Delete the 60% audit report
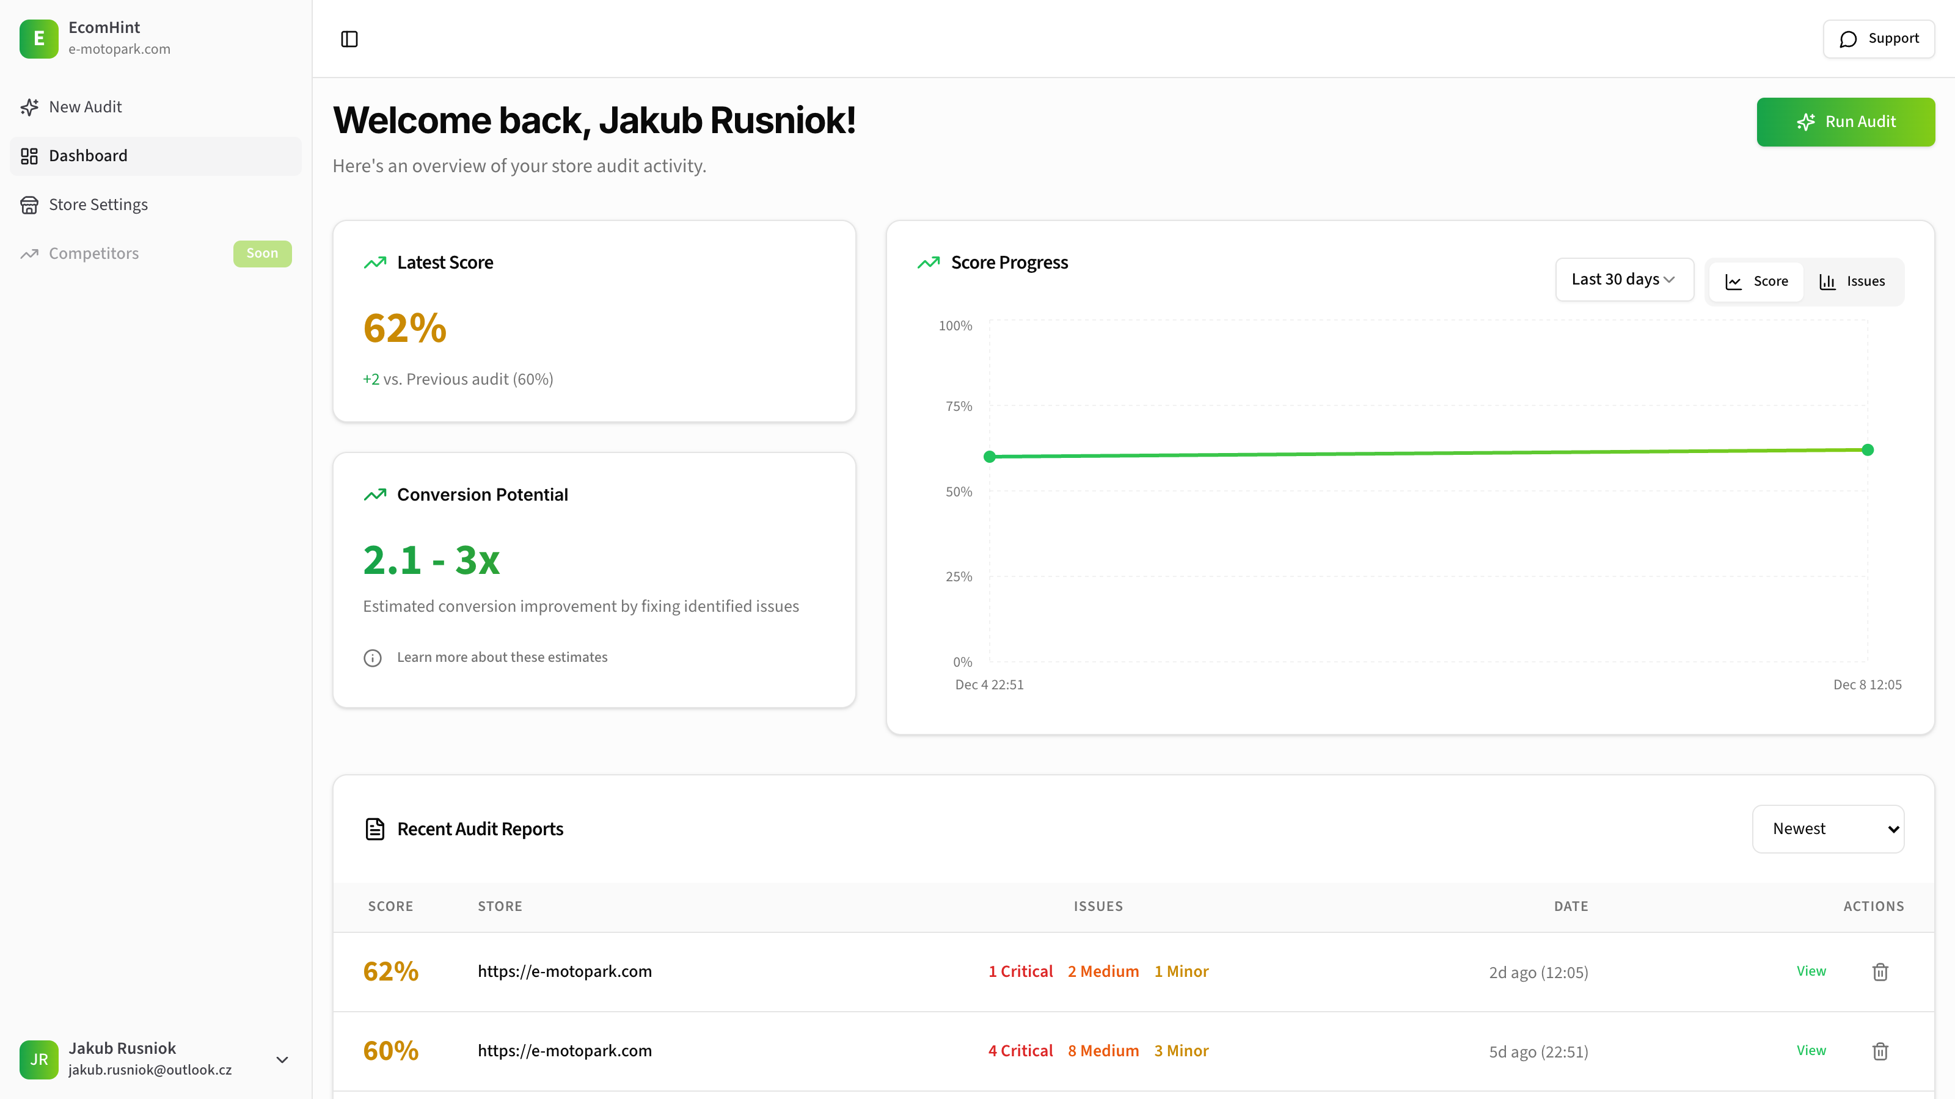Viewport: 1955px width, 1099px height. pos(1880,1051)
